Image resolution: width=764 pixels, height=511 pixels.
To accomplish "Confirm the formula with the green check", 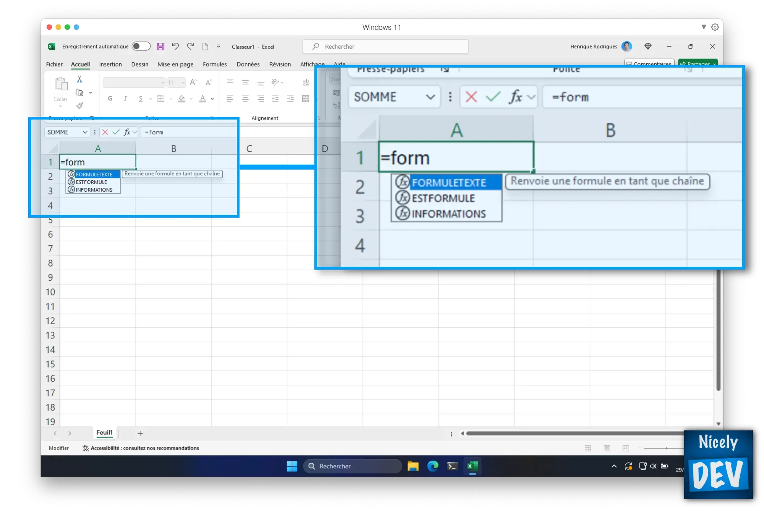I will pos(116,132).
